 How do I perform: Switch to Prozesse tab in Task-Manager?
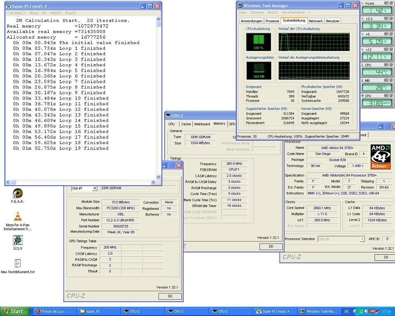click(272, 21)
